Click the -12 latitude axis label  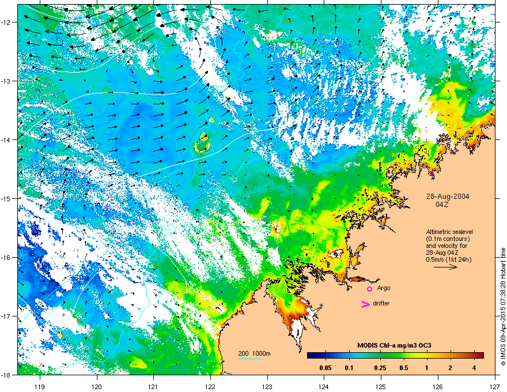click(x=6, y=22)
